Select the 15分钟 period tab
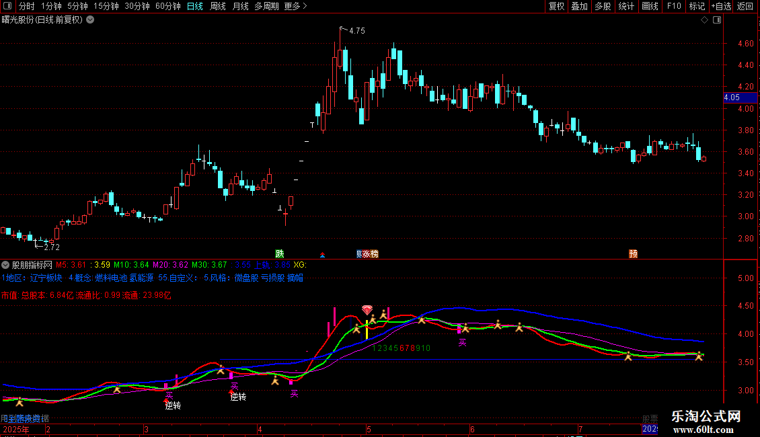The height and width of the screenshot is (437, 760). 106,6
